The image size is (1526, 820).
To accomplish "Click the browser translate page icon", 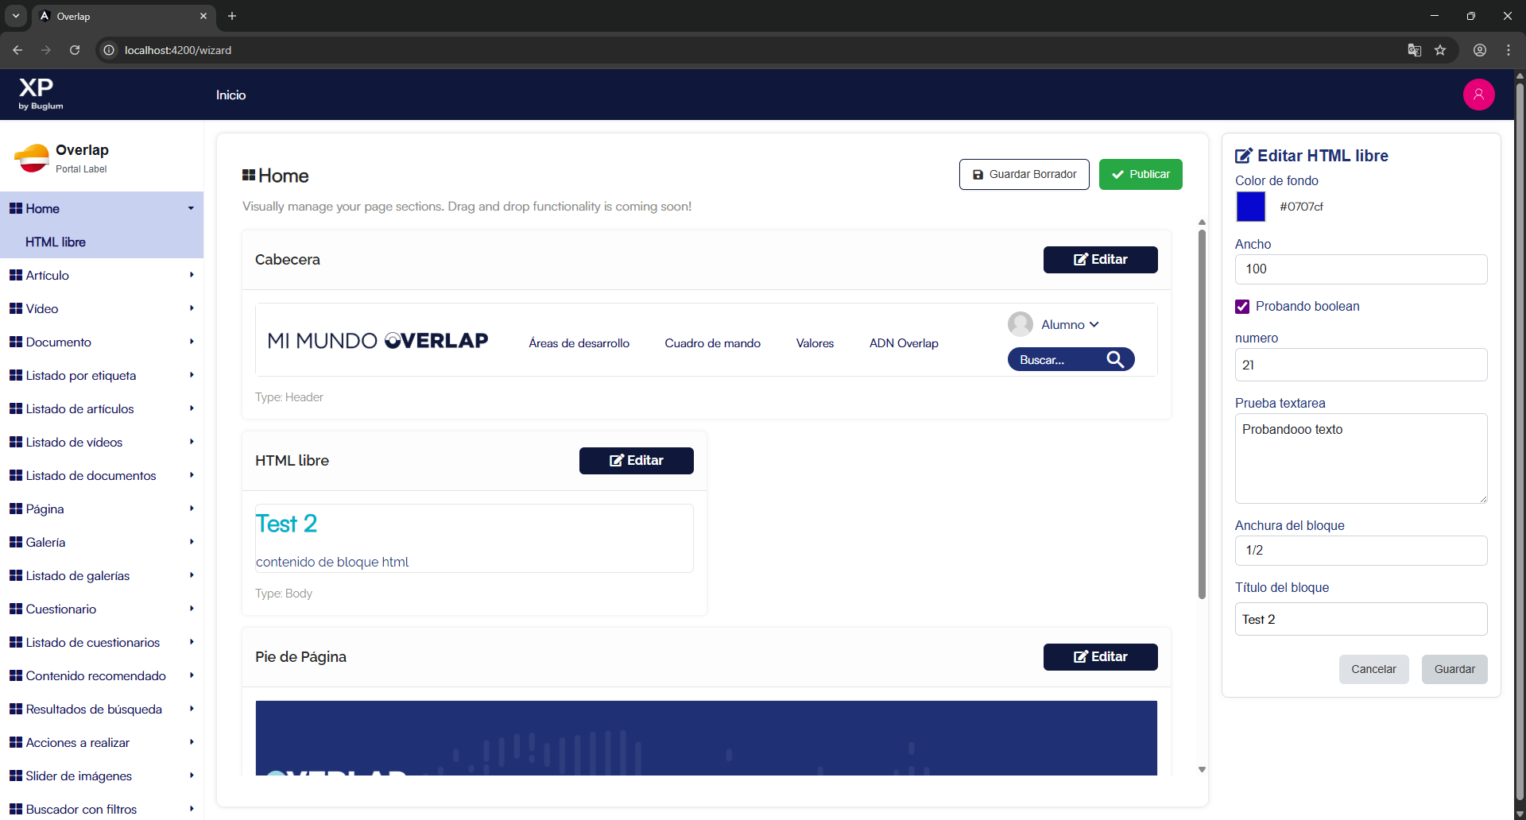I will point(1414,50).
